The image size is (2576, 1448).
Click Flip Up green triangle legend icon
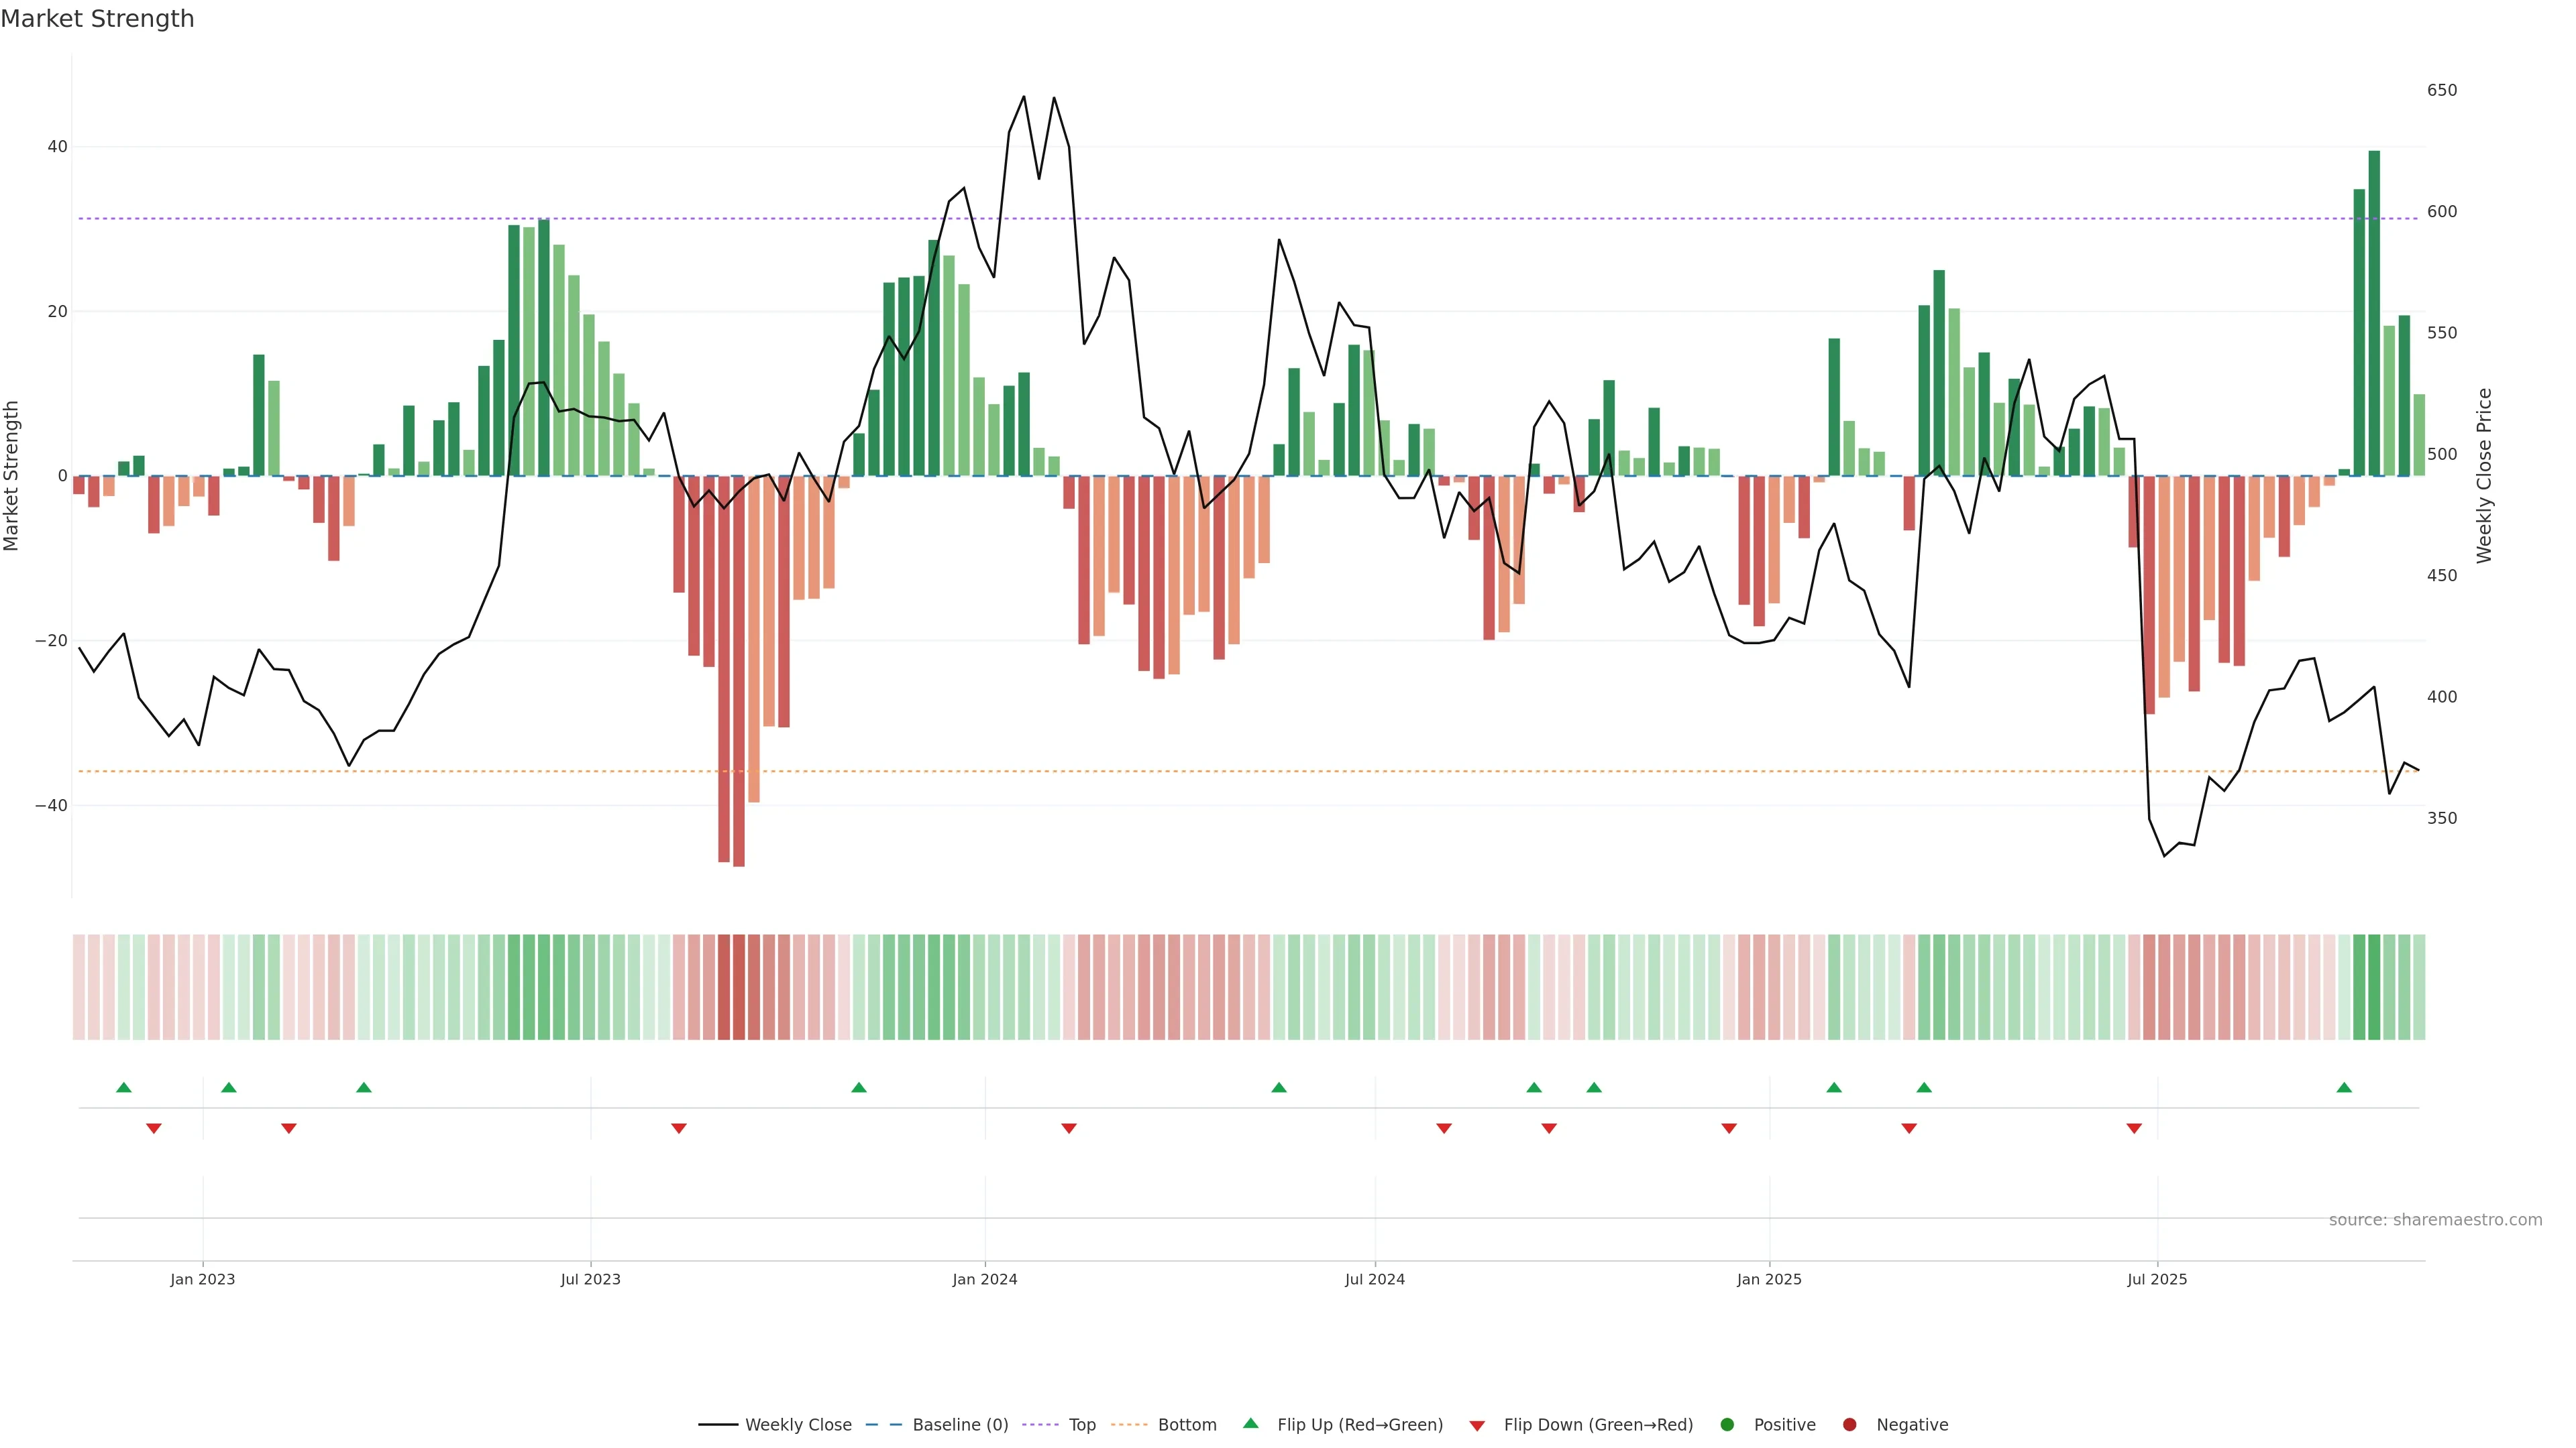(1250, 1423)
